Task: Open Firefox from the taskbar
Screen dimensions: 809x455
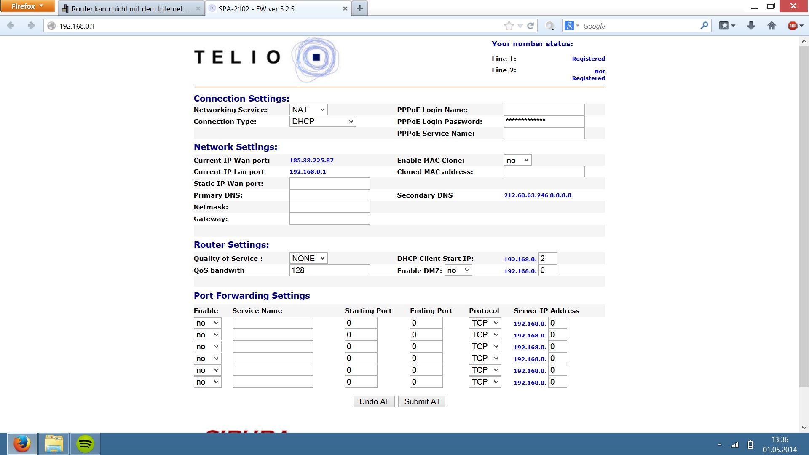Action: (x=22, y=444)
